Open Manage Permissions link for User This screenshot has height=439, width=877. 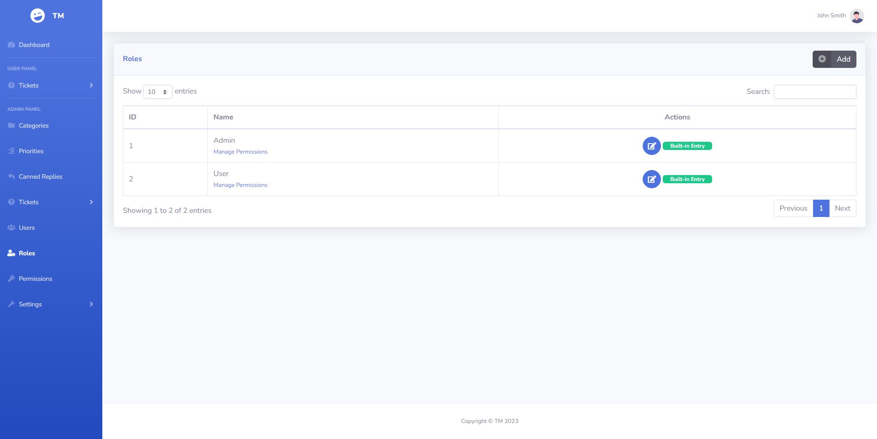click(x=240, y=185)
